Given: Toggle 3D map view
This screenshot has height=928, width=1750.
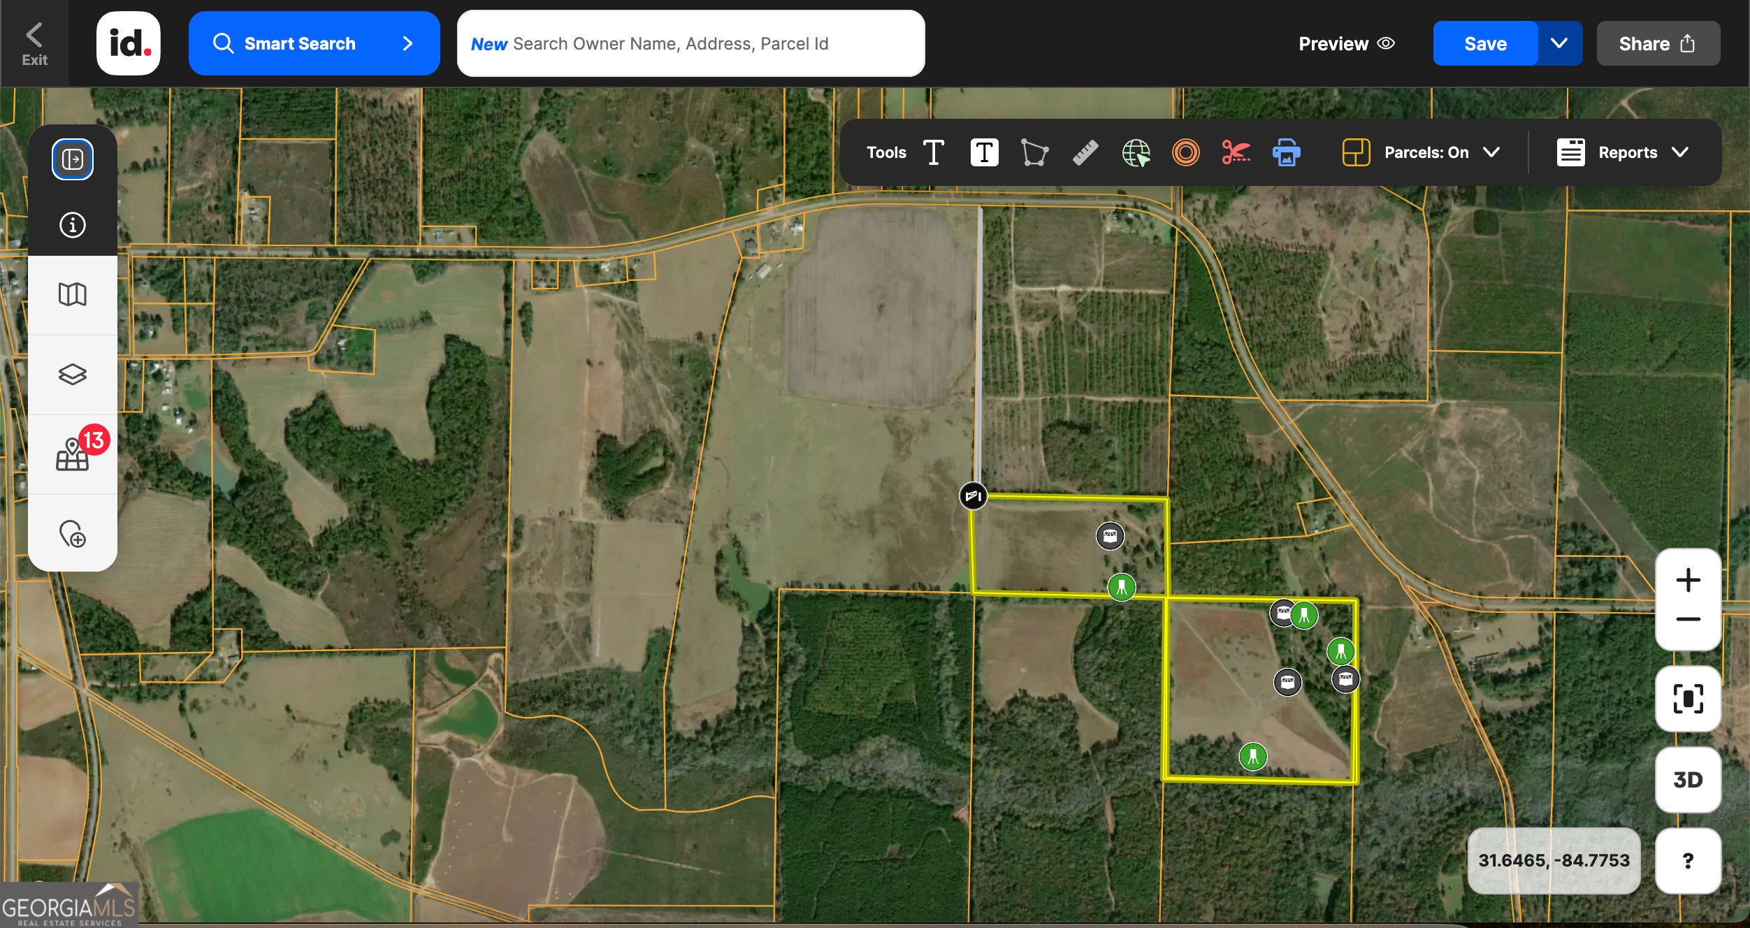Looking at the screenshot, I should point(1687,779).
